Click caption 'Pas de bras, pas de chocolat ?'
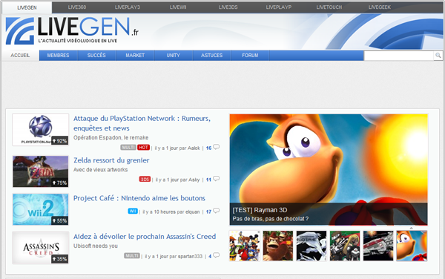This screenshot has width=445, height=279. [x=271, y=219]
